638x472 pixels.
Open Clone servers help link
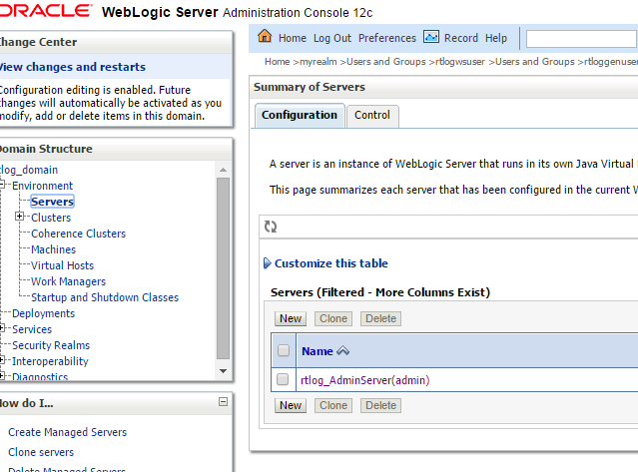[41, 452]
